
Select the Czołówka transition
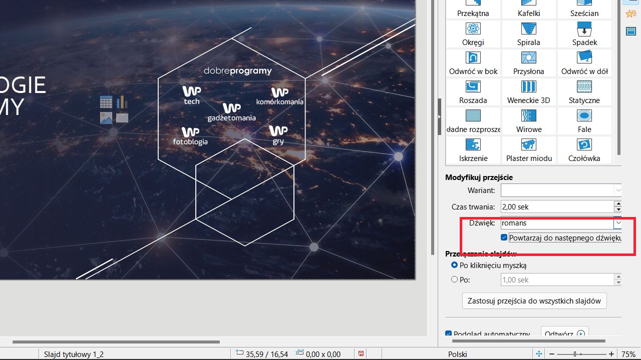pos(584,150)
